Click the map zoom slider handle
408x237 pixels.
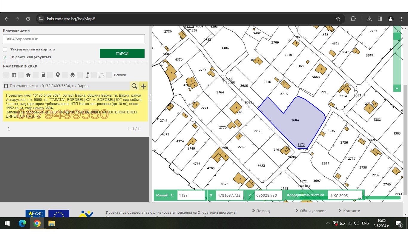(x=397, y=36)
